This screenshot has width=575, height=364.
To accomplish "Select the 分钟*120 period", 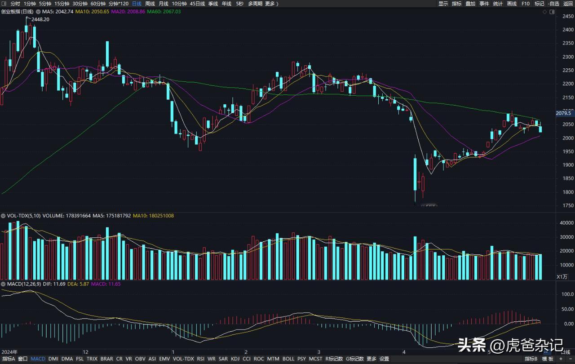I will click(x=119, y=4).
